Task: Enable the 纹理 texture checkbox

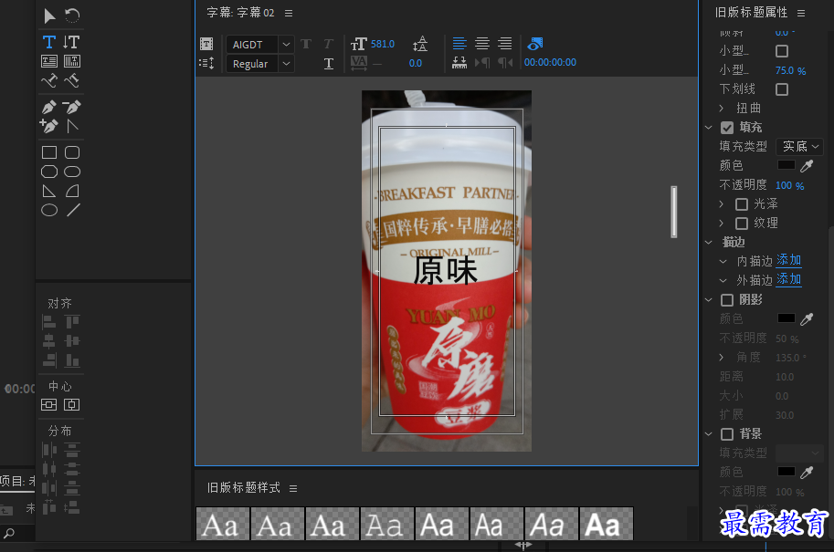Action: click(x=742, y=224)
